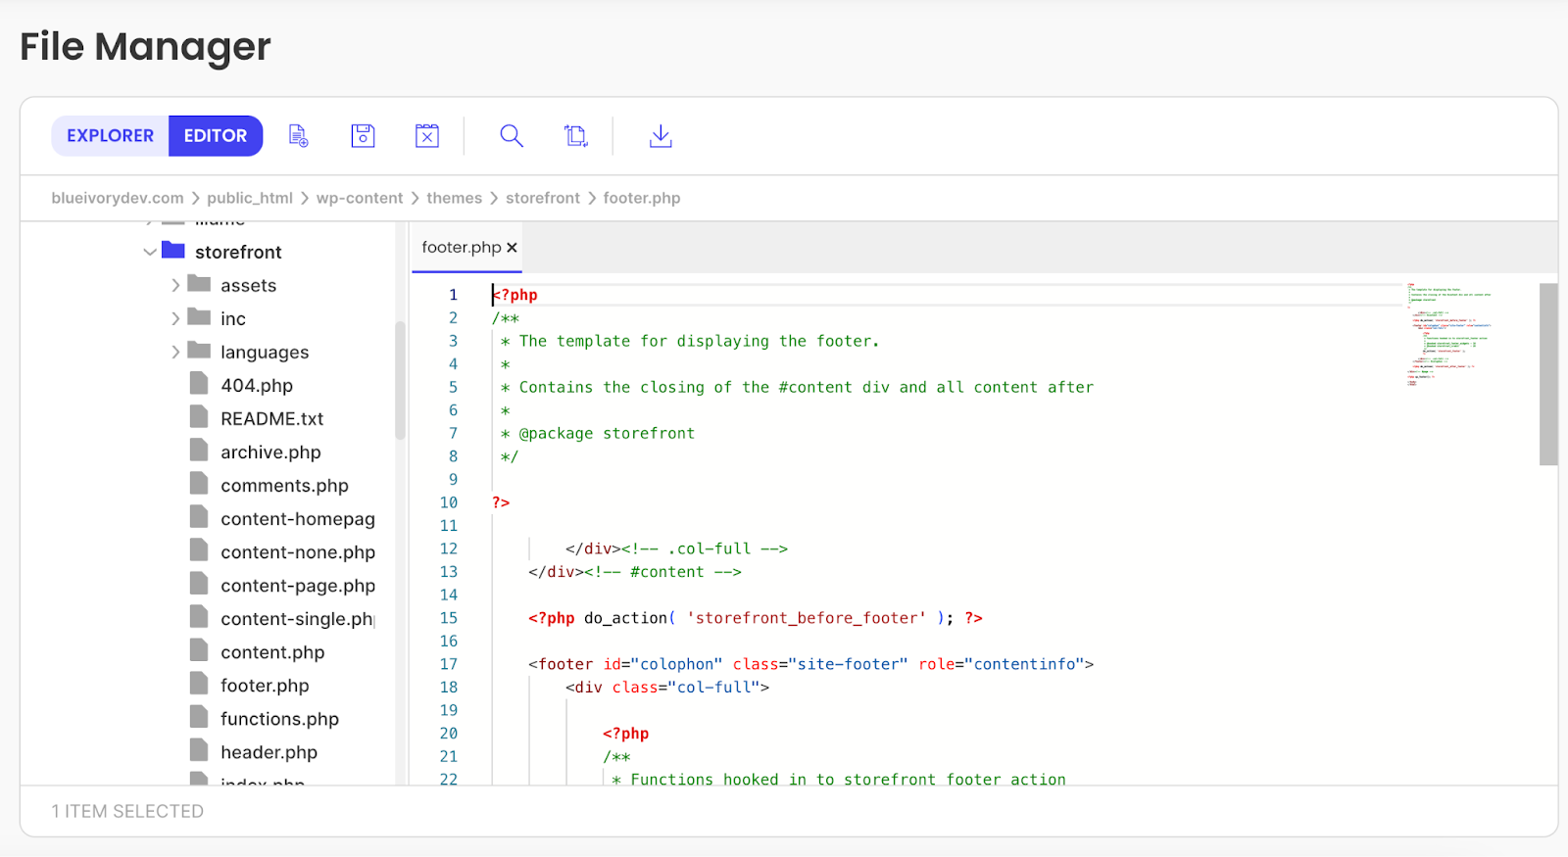1568x857 pixels.
Task: Click 'The template for displaying the footer.' comment
Action: point(699,341)
